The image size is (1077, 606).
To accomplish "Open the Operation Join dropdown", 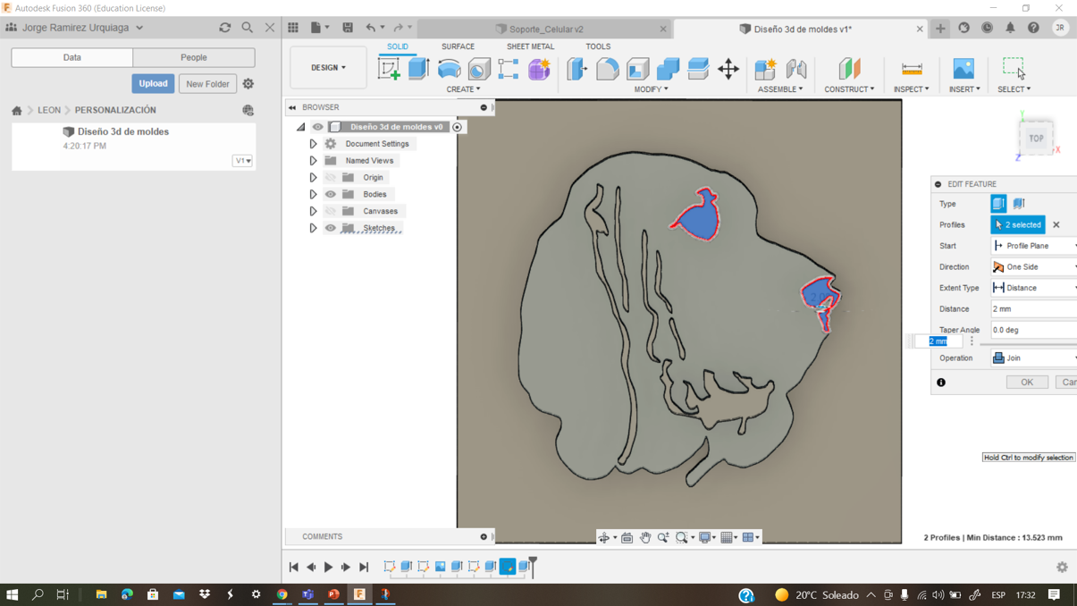I will pyautogui.click(x=1033, y=358).
